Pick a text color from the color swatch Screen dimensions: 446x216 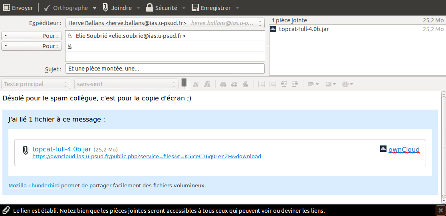184,83
